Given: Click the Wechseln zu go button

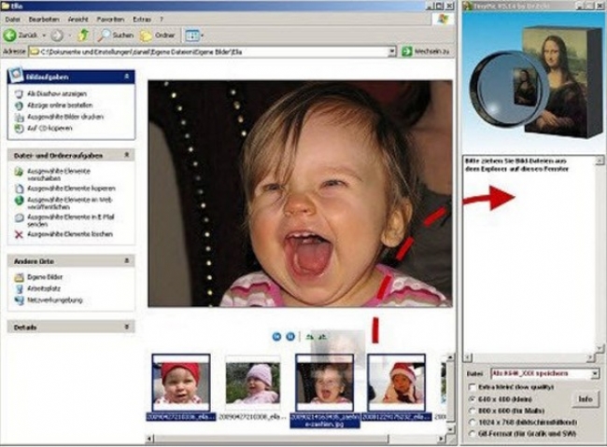Looking at the screenshot, I should point(427,51).
